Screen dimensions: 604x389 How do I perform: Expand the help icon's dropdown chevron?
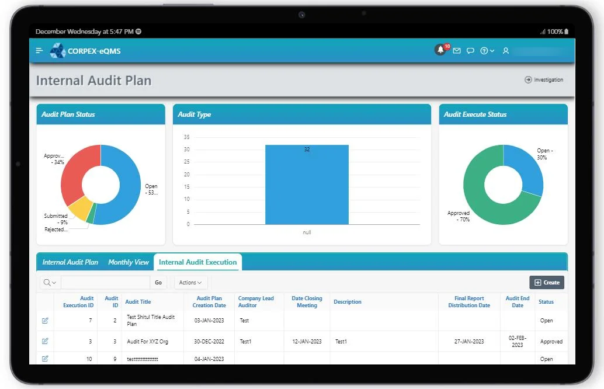tap(492, 51)
